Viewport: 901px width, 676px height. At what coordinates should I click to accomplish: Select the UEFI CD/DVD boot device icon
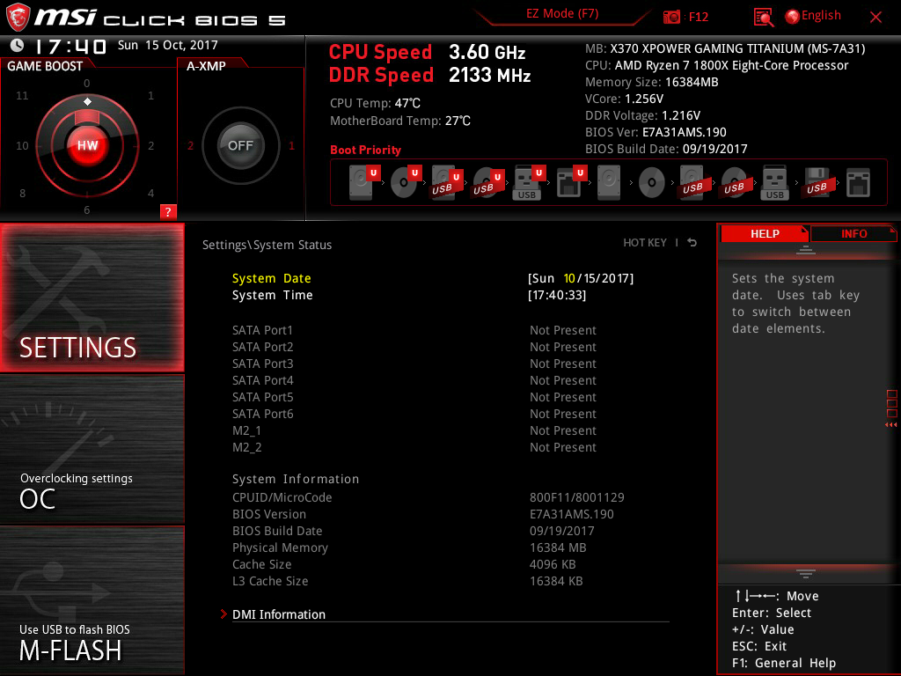point(406,182)
